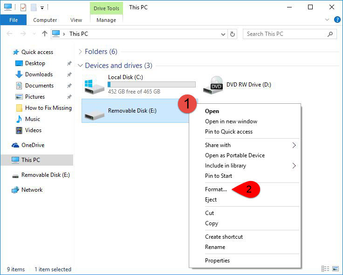Screen dimensions: 343x275
Task: Click the New folder quick access icon
Action: tap(34, 7)
